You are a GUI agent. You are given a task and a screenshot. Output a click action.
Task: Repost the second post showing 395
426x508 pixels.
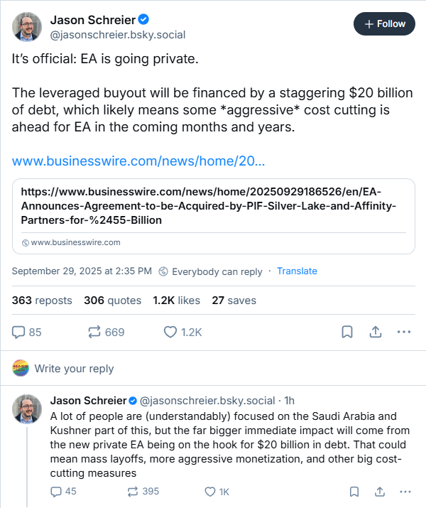(x=132, y=491)
